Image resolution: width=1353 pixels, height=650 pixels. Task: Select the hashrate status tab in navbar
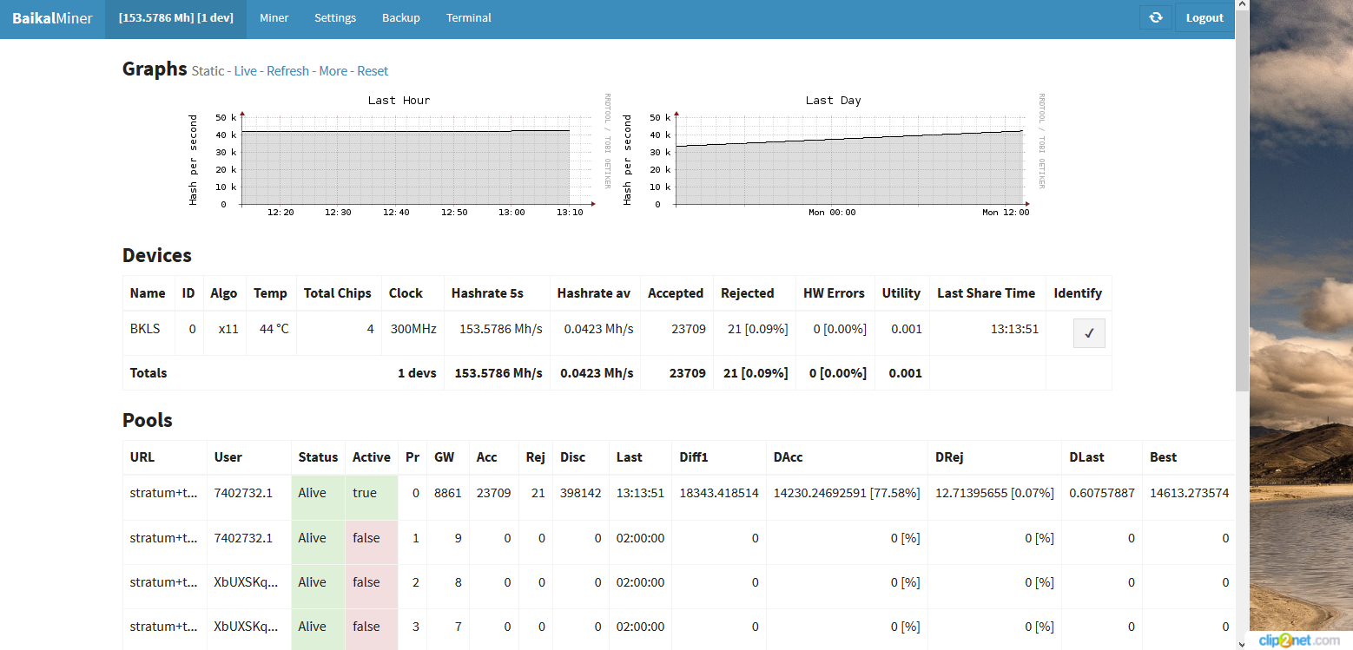click(x=175, y=18)
